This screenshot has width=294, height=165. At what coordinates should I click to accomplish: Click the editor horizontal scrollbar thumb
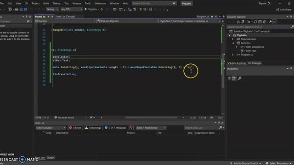coord(151,117)
